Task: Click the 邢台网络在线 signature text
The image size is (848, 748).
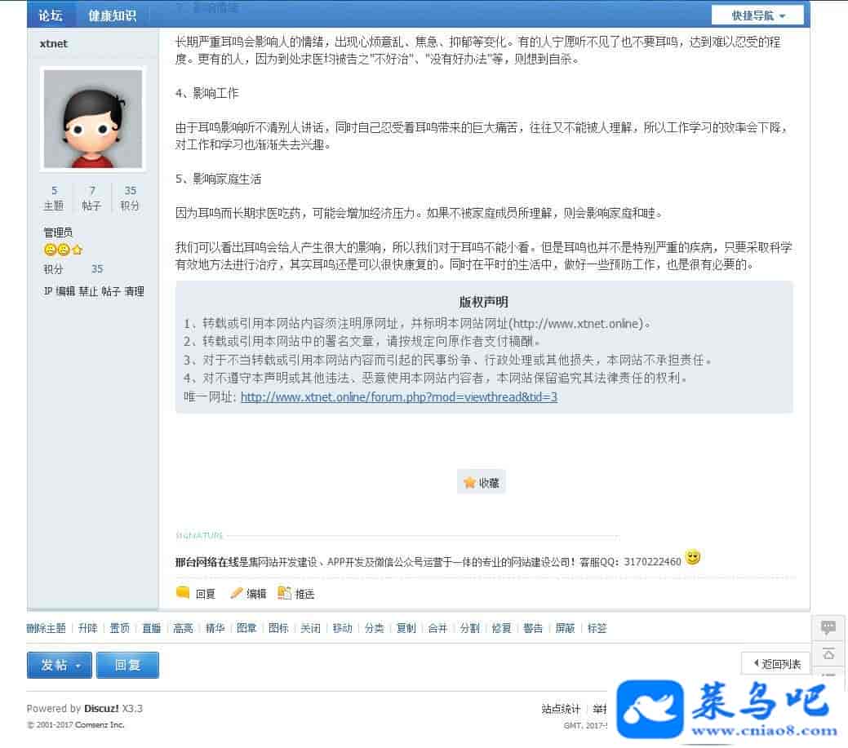Action: coord(207,562)
